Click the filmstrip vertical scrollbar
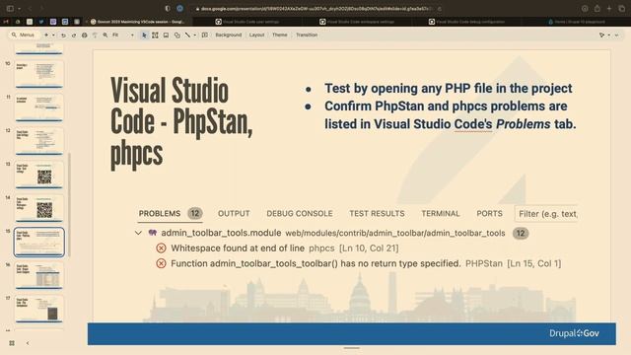Image resolution: width=631 pixels, height=355 pixels. tap(70, 204)
